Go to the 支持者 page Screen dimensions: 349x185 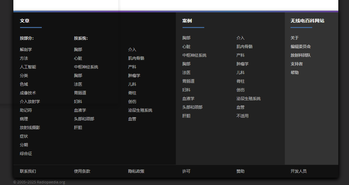click(x=297, y=64)
